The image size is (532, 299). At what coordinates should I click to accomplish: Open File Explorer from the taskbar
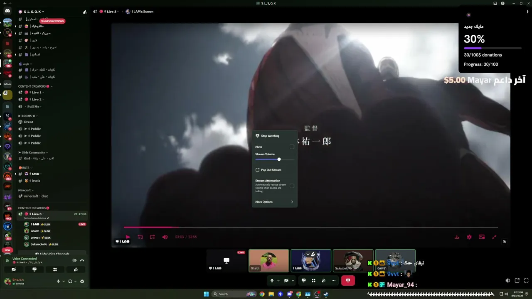click(271, 294)
